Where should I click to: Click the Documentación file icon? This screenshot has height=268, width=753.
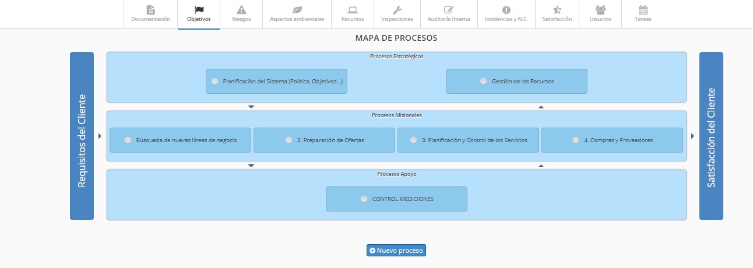click(150, 9)
